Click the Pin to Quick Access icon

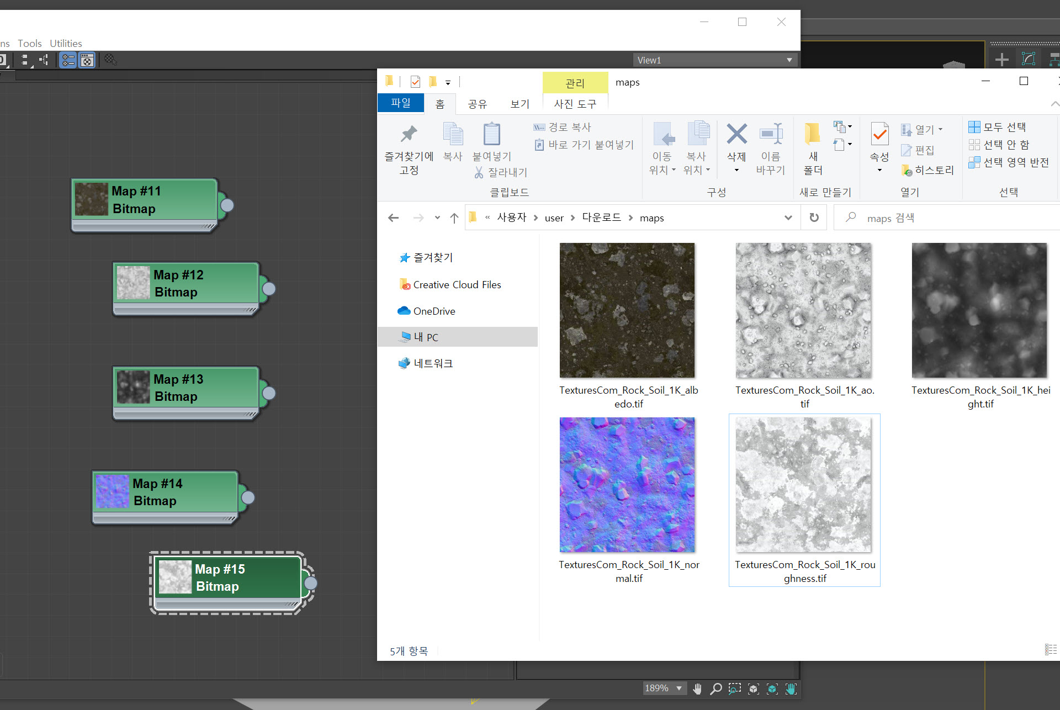[x=409, y=134]
